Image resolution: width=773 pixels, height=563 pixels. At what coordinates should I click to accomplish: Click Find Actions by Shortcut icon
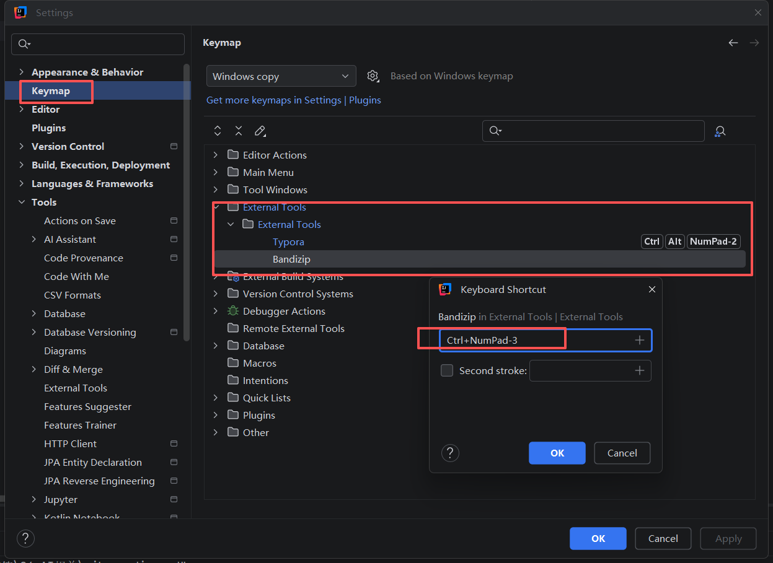[x=720, y=131]
